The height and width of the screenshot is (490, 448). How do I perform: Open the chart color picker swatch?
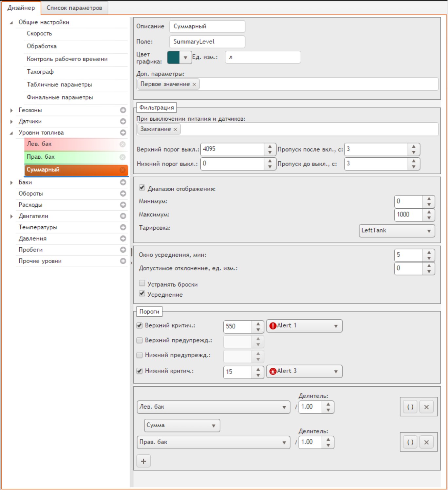174,57
